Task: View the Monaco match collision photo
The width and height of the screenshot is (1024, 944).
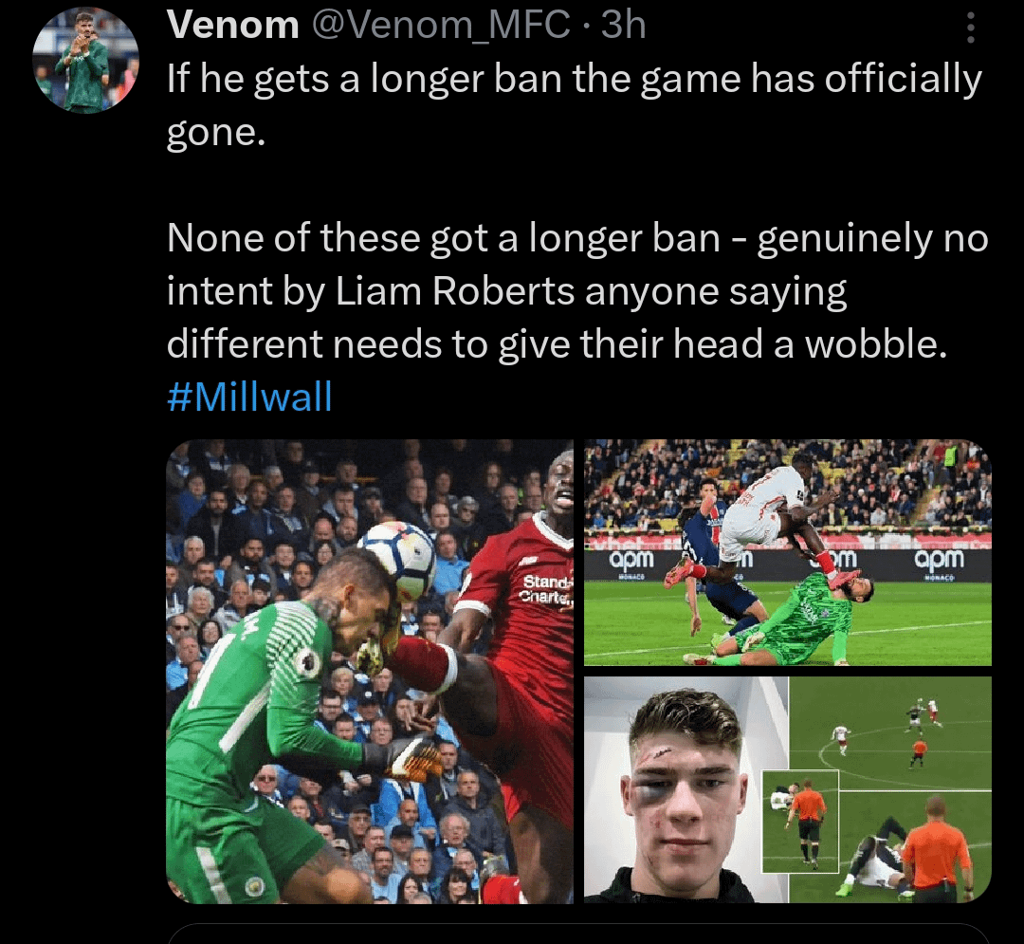Action: (788, 553)
